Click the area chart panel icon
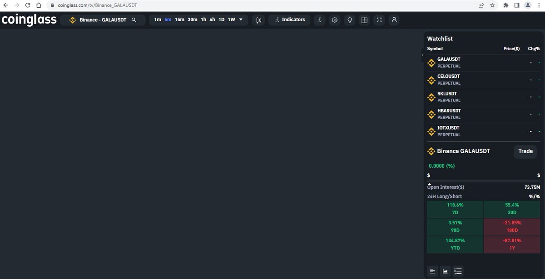The height and width of the screenshot is (279, 545). coord(446,271)
